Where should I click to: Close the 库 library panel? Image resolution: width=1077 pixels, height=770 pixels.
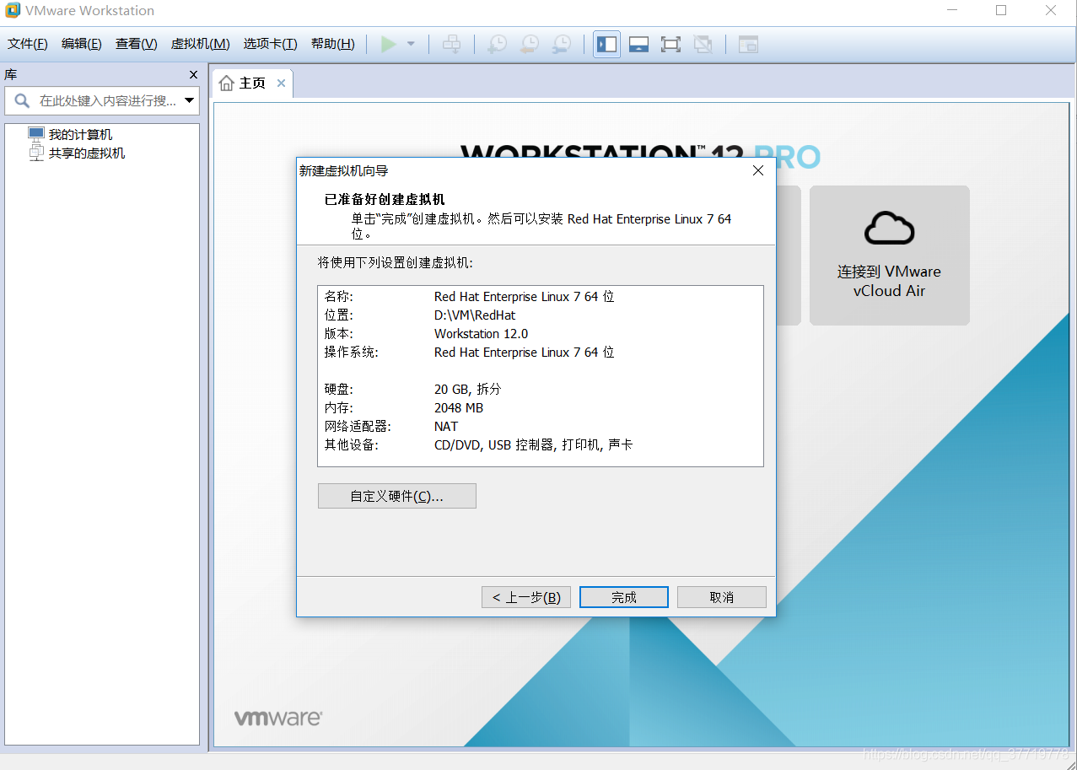coord(193,74)
